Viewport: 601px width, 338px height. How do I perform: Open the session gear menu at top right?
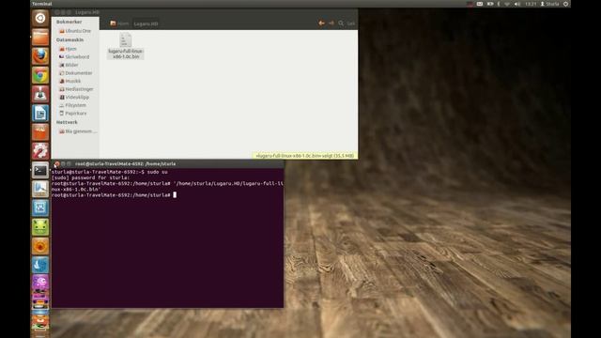[x=565, y=4]
